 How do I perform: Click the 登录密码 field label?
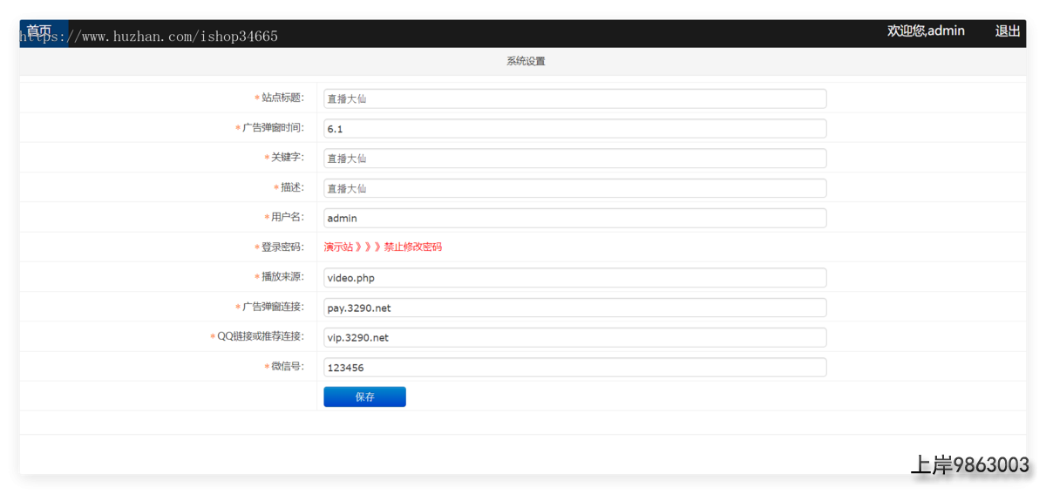pyautogui.click(x=282, y=247)
